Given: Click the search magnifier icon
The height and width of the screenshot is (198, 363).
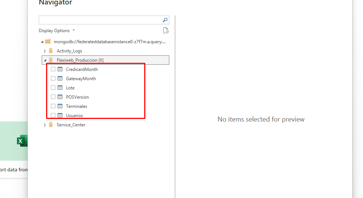Looking at the screenshot, I should (165, 20).
